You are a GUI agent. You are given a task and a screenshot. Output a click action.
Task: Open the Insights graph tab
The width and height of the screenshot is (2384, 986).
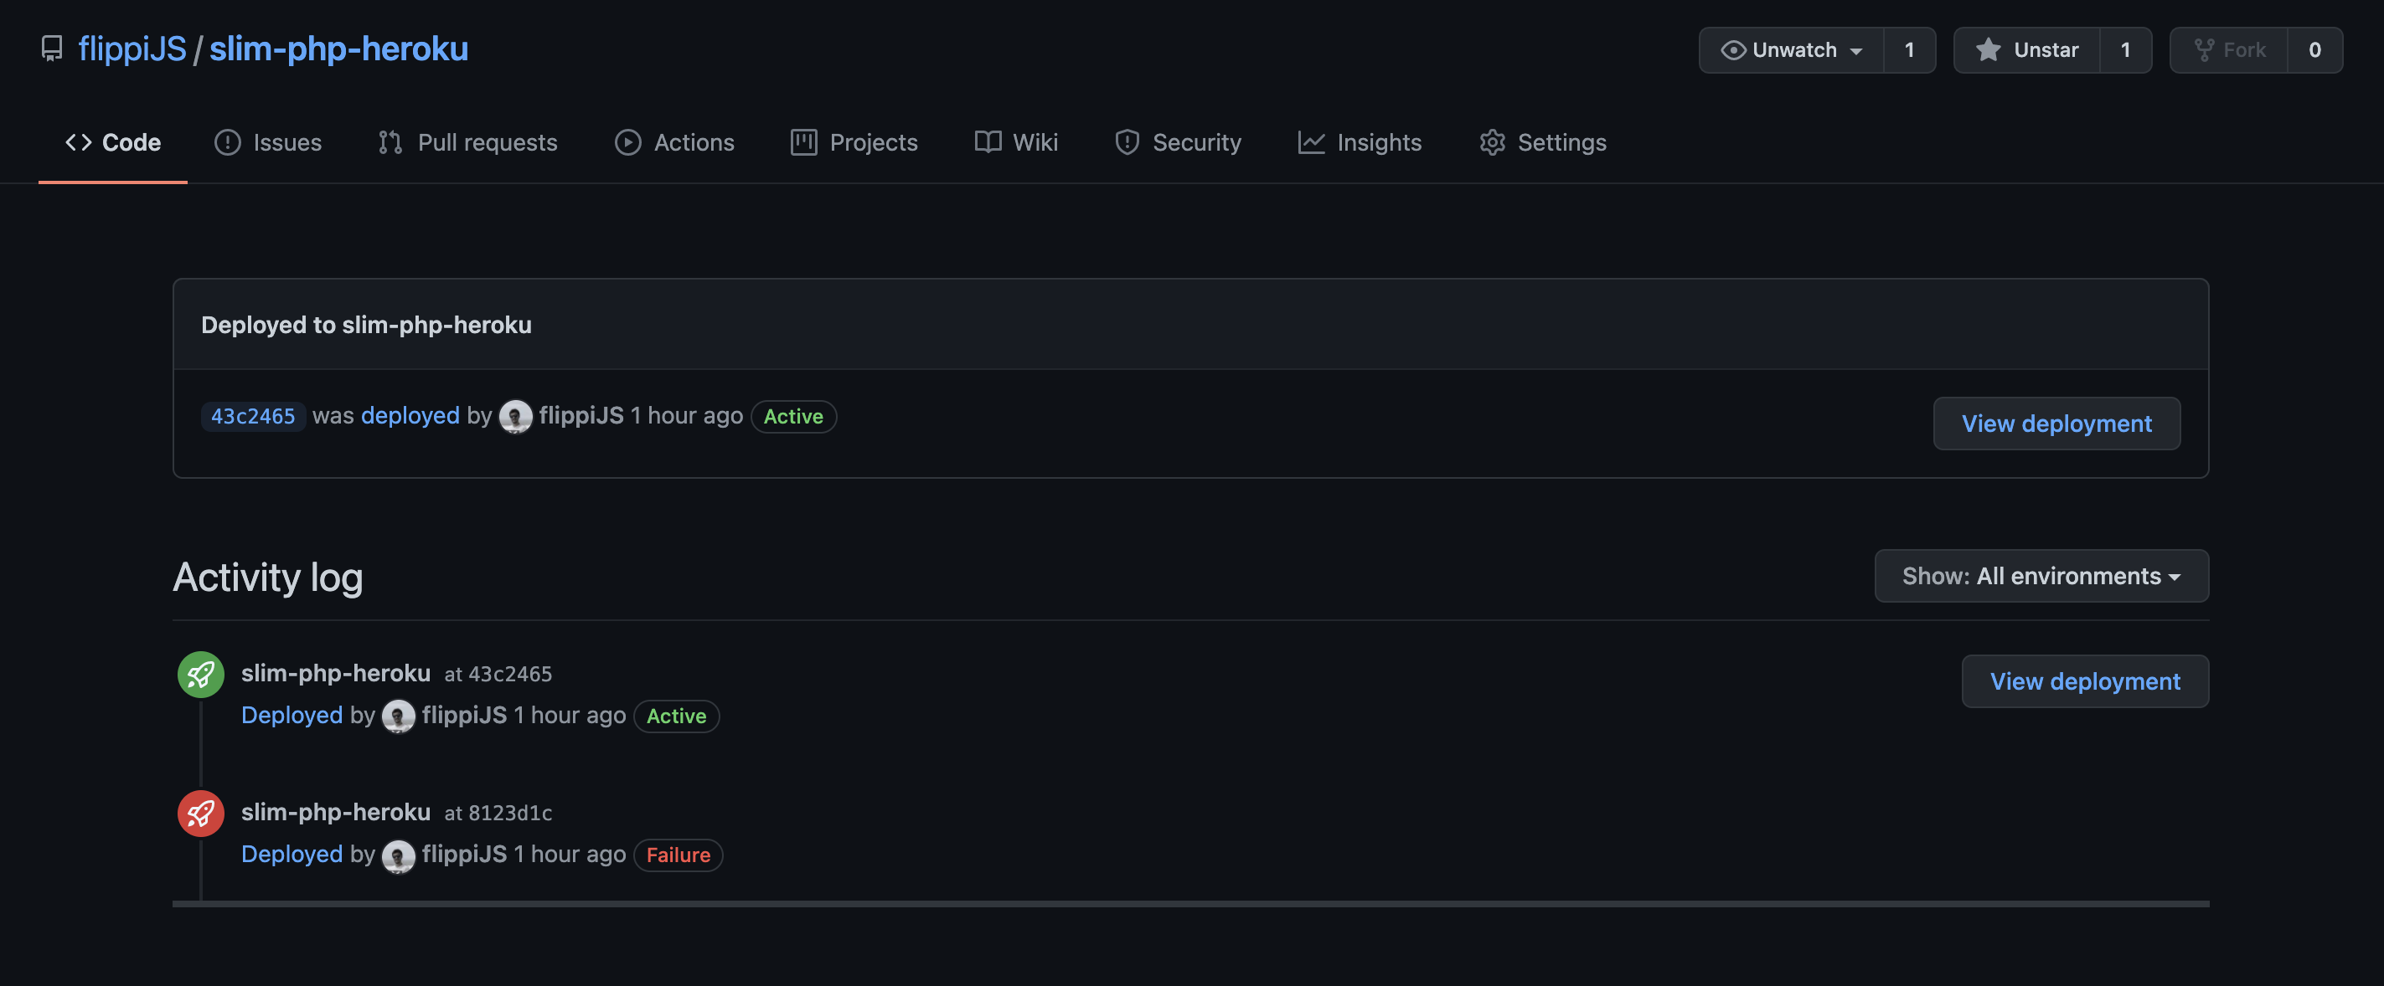coord(1360,142)
